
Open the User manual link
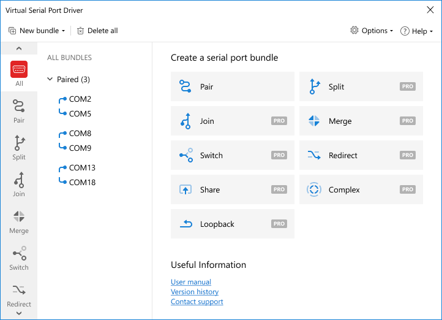pyautogui.click(x=191, y=282)
